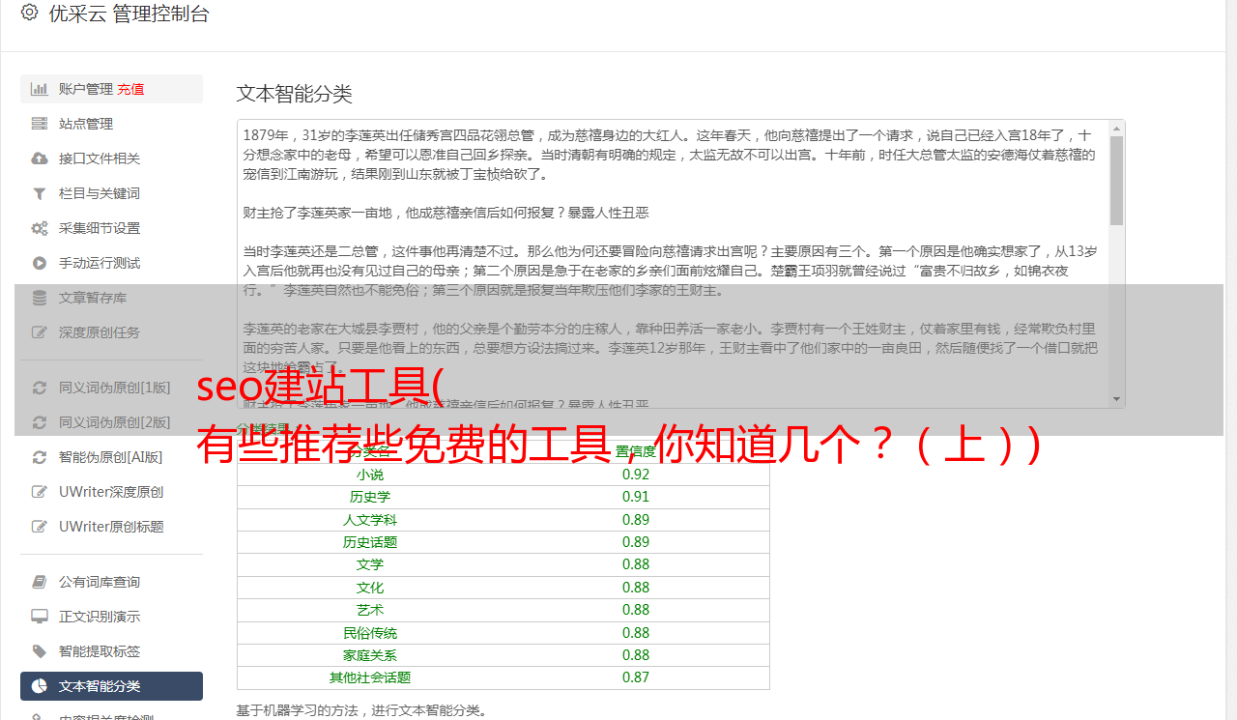This screenshot has height=720, width=1237.
Task: Click the pie chart icon for 文本智能分类
Action: [40, 686]
